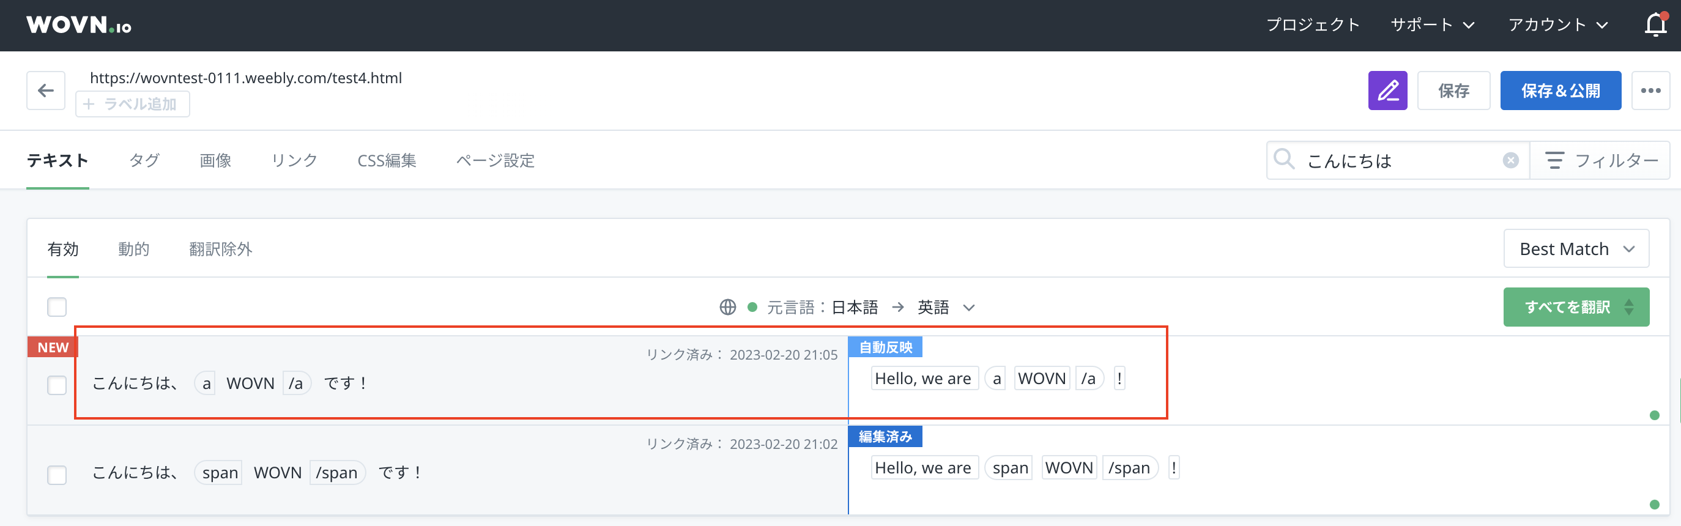This screenshot has height=526, width=1681.
Task: Open the notifications bell
Action: click(x=1655, y=25)
